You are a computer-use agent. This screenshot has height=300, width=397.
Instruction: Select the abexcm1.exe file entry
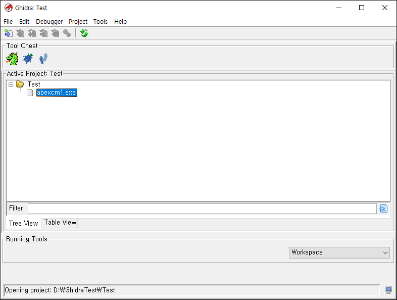pyautogui.click(x=57, y=93)
